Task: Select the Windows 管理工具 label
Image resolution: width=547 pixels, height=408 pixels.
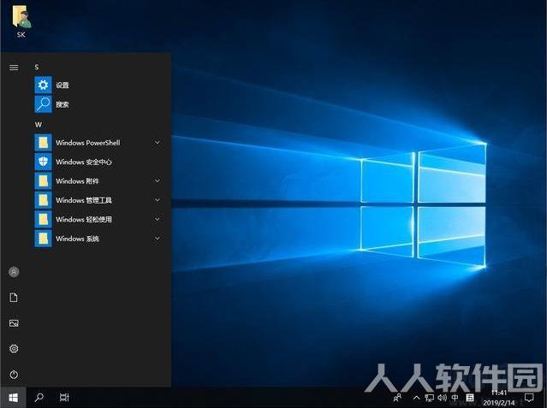Action: pos(84,200)
